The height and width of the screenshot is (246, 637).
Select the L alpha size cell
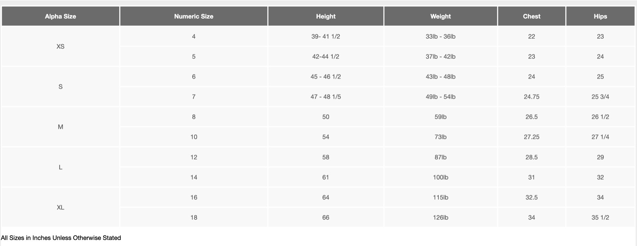coord(61,167)
